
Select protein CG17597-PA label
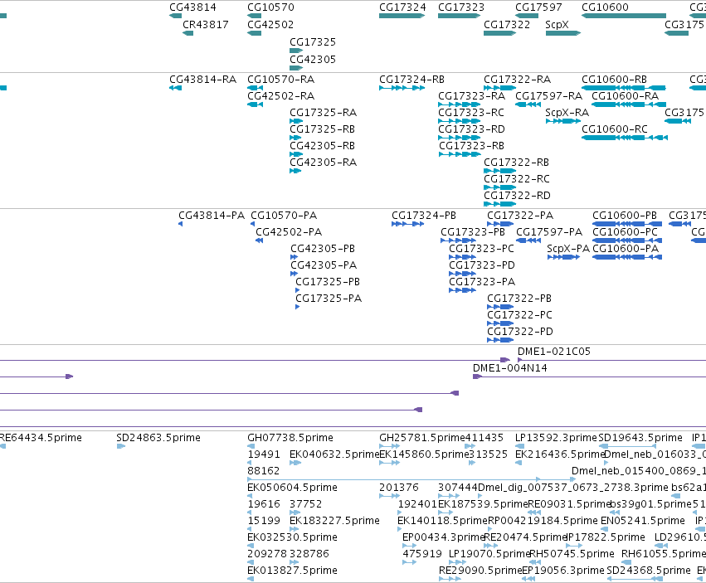click(549, 232)
